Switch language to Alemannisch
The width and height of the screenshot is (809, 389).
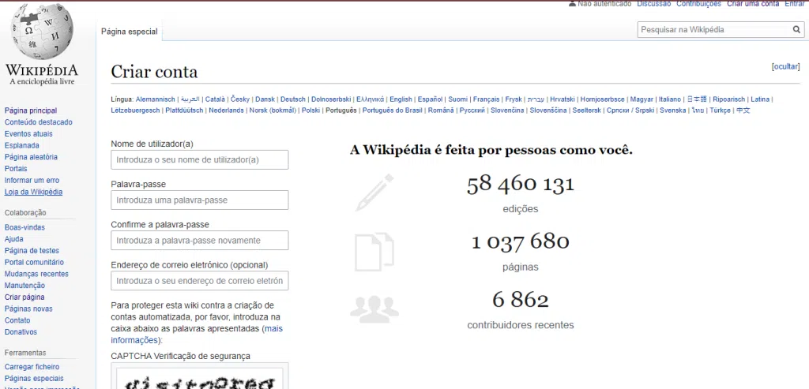tap(156, 99)
